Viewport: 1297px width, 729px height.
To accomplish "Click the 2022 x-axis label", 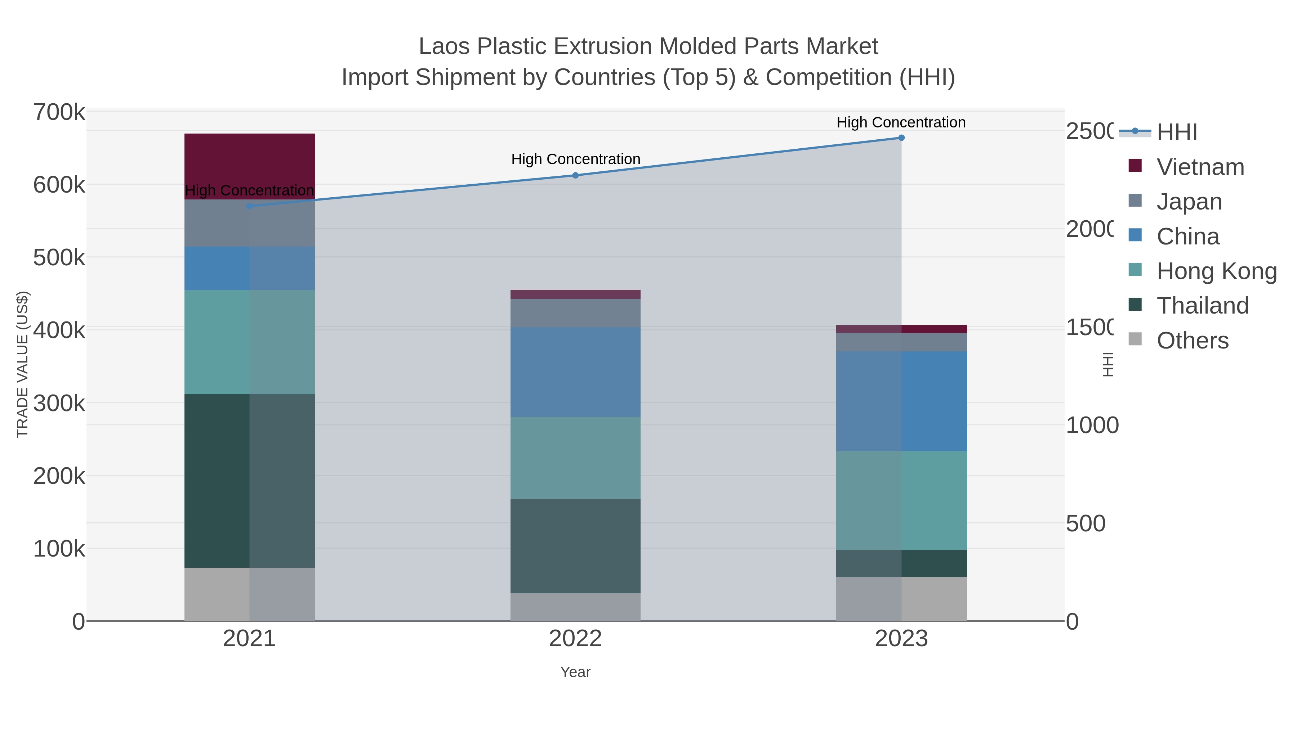I will 575,639.
